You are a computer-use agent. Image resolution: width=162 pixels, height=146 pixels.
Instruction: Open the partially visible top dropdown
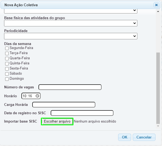(x=71, y=11)
